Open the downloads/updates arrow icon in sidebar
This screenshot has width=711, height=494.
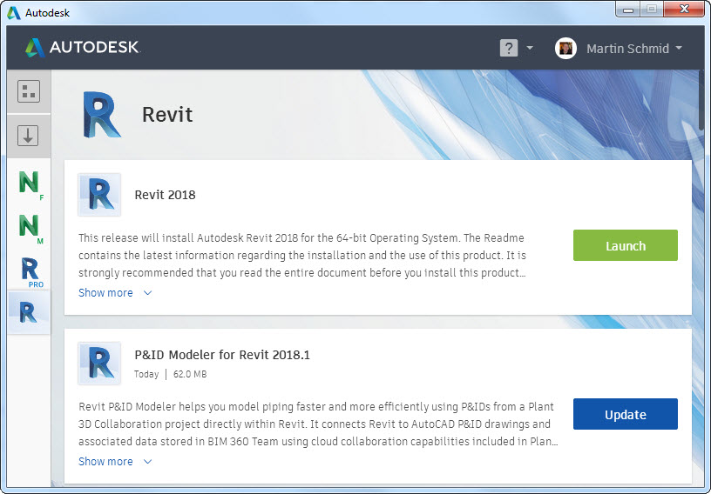pyautogui.click(x=28, y=136)
